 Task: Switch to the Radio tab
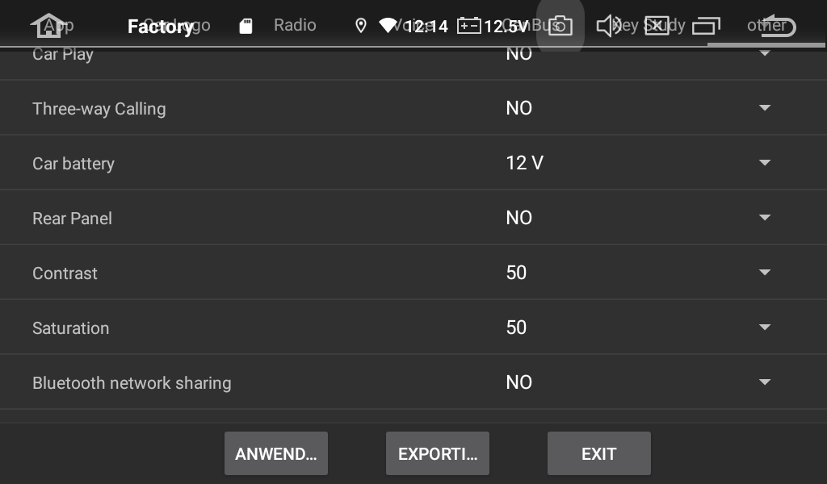coord(295,25)
